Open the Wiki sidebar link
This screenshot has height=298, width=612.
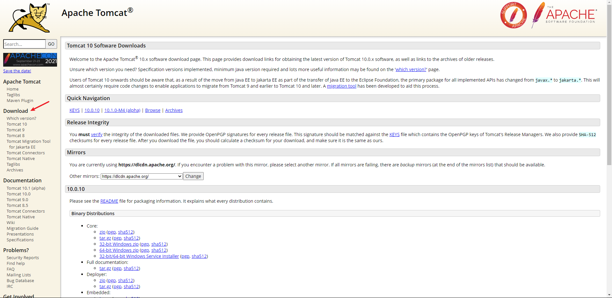click(11, 223)
